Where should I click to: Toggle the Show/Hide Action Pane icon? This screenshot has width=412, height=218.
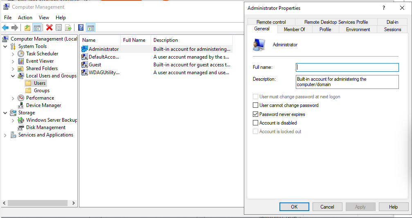tap(91, 27)
